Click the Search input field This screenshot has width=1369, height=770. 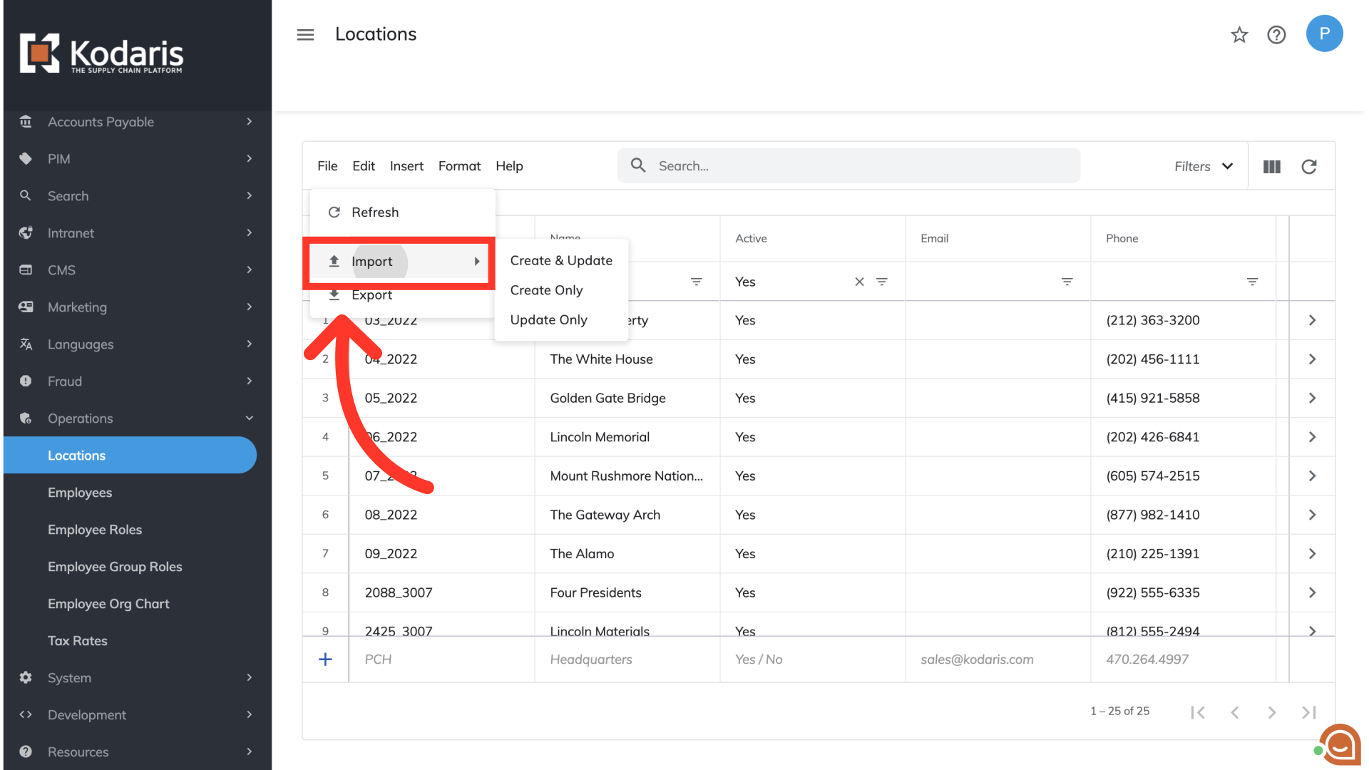(x=848, y=166)
